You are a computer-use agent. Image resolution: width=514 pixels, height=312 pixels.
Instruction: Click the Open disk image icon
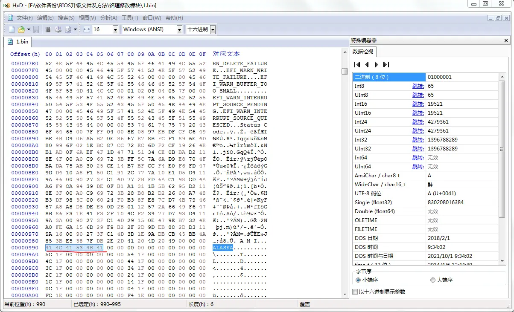tap(68, 29)
